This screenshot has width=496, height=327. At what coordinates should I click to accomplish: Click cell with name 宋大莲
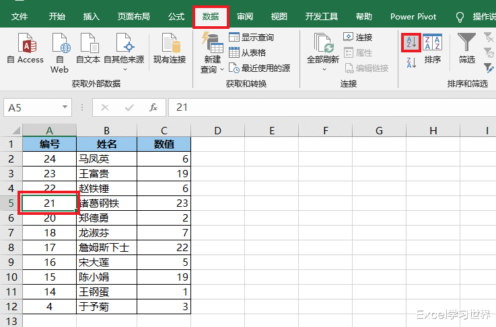coord(106,262)
